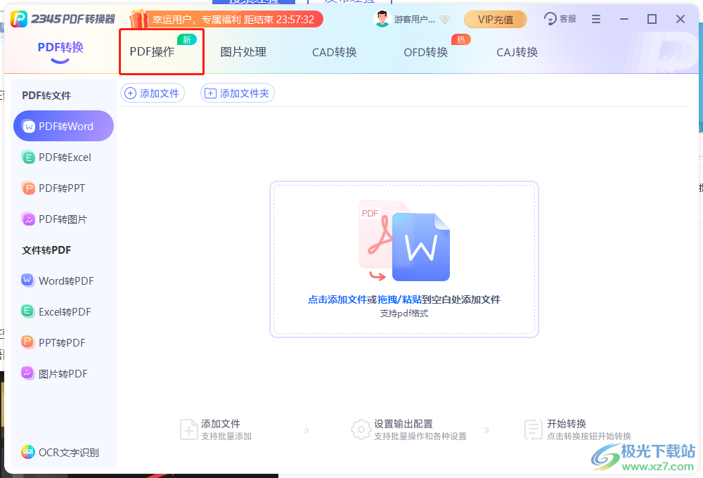Viewport: 703px width, 478px height.
Task: Click the 添加文件 step icon at bottom
Action: tap(188, 429)
